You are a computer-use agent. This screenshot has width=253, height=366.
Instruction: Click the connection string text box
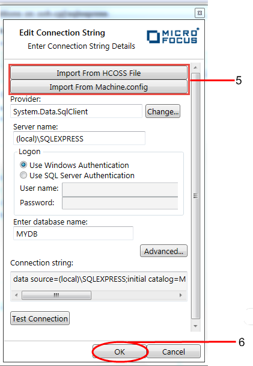point(99,281)
